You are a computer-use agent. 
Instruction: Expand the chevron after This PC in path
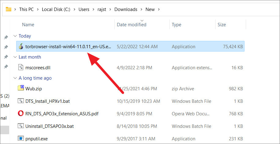click(38, 9)
